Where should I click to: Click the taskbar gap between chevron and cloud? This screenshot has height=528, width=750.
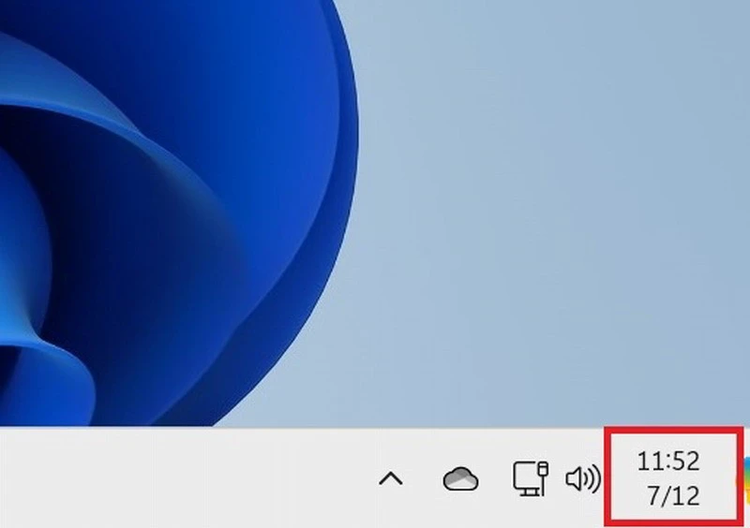pyautogui.click(x=425, y=479)
